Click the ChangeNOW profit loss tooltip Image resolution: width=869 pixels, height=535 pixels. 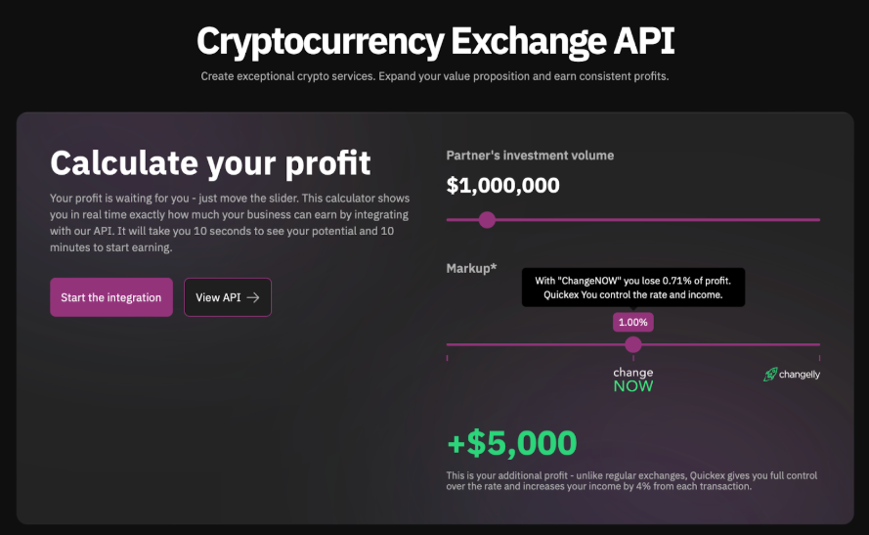pyautogui.click(x=632, y=288)
